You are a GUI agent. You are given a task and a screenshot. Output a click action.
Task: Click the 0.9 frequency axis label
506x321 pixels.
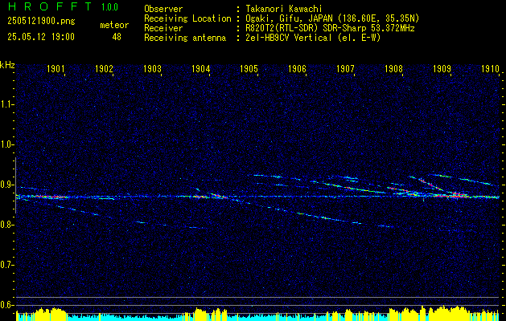6,185
